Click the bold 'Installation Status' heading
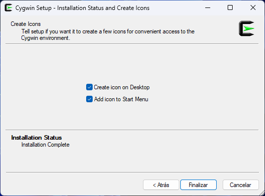This screenshot has width=265, height=196. pyautogui.click(x=36, y=138)
